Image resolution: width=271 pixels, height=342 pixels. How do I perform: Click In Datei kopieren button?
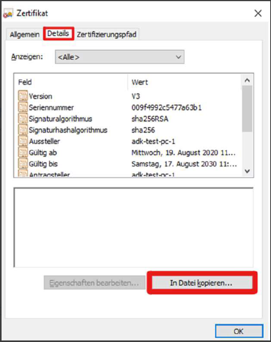point(201,283)
